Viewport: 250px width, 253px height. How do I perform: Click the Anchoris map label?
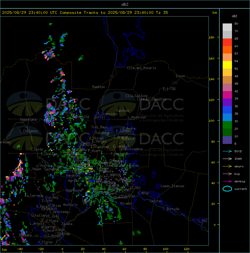[x=70, y=205]
